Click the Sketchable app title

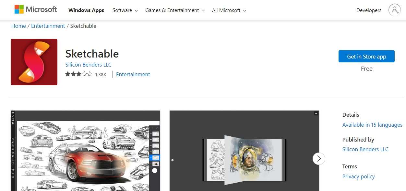[92, 54]
